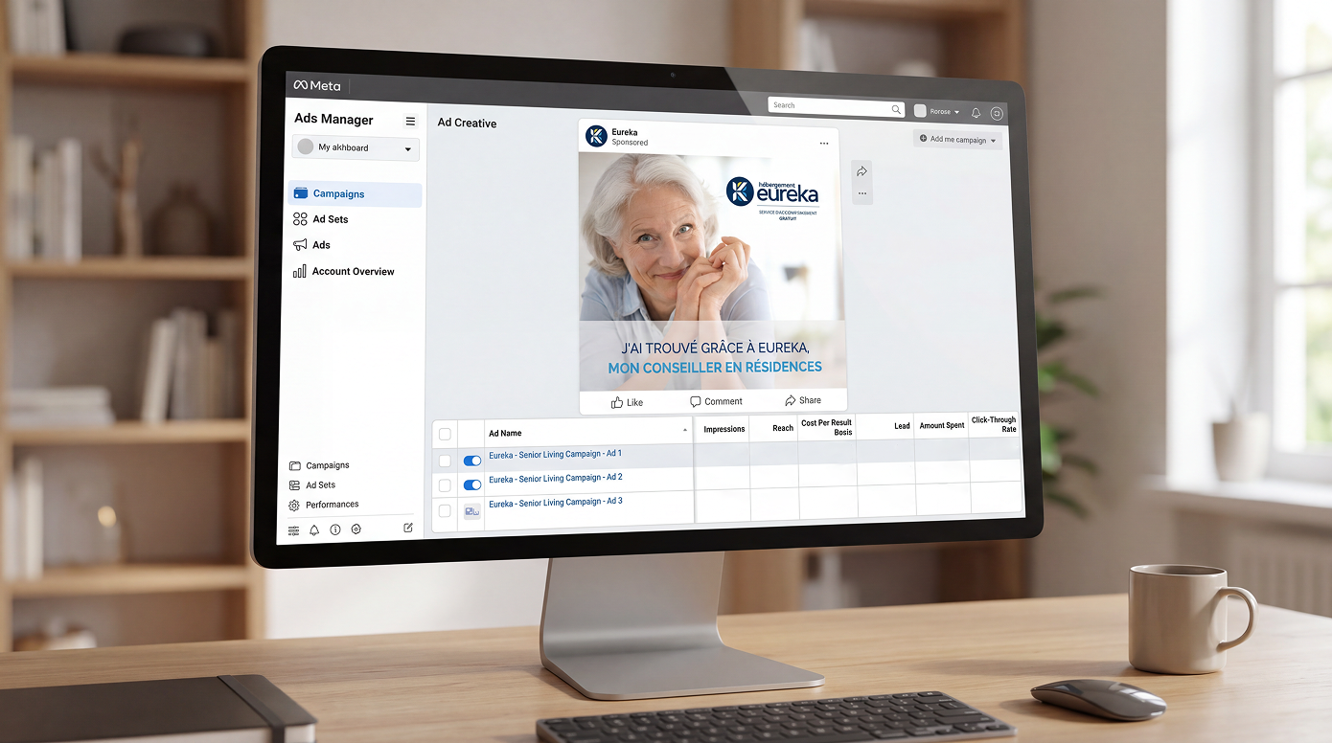Open the hamburger menu beside Ads Manager
1332x743 pixels.
(410, 121)
